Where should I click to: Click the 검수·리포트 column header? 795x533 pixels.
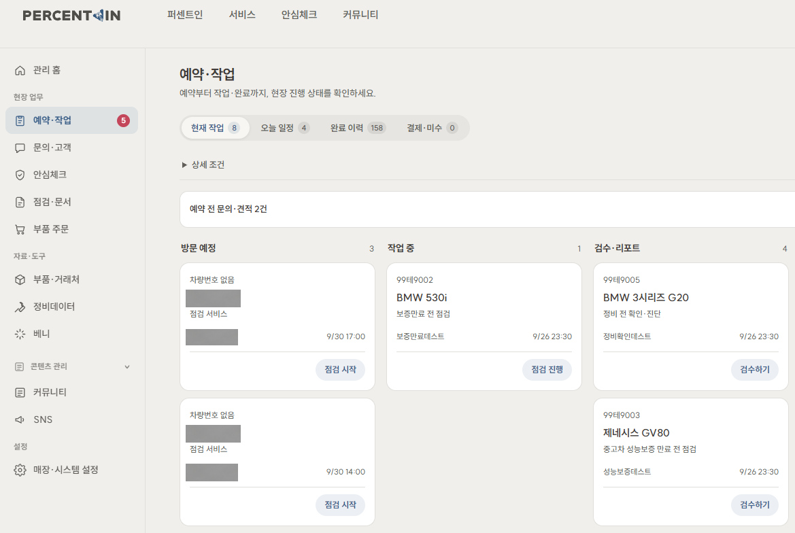(x=617, y=248)
